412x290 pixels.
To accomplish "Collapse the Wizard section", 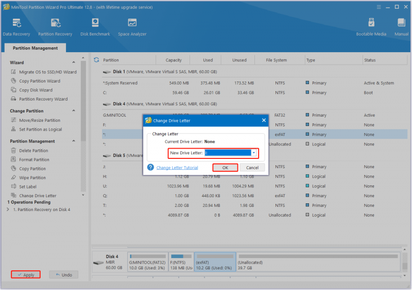I will click(74, 62).
